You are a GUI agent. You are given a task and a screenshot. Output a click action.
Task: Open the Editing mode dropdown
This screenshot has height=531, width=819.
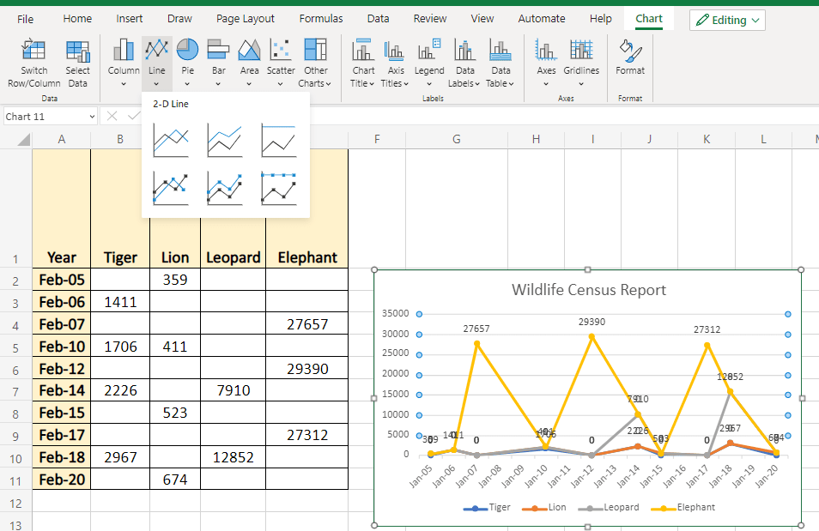point(726,19)
